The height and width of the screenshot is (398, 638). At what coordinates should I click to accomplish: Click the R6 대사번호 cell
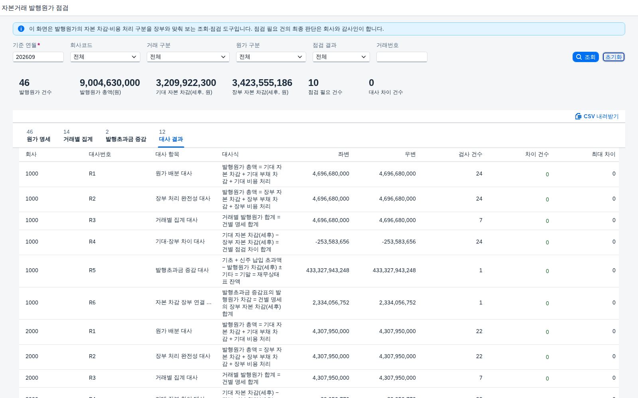92,302
